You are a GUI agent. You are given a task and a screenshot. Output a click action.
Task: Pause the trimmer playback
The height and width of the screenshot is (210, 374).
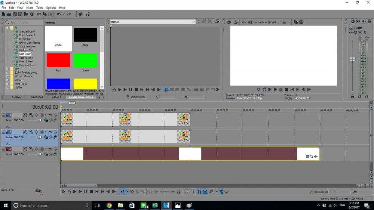131,90
